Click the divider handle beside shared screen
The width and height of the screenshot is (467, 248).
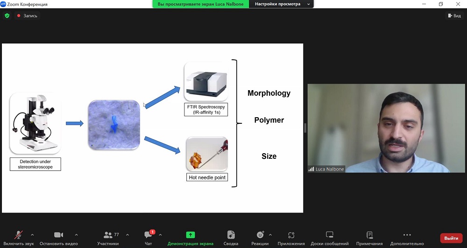(305, 128)
